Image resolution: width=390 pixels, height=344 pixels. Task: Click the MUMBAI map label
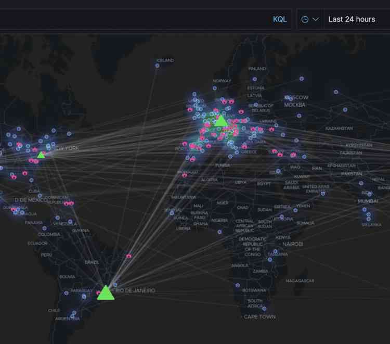(368, 201)
